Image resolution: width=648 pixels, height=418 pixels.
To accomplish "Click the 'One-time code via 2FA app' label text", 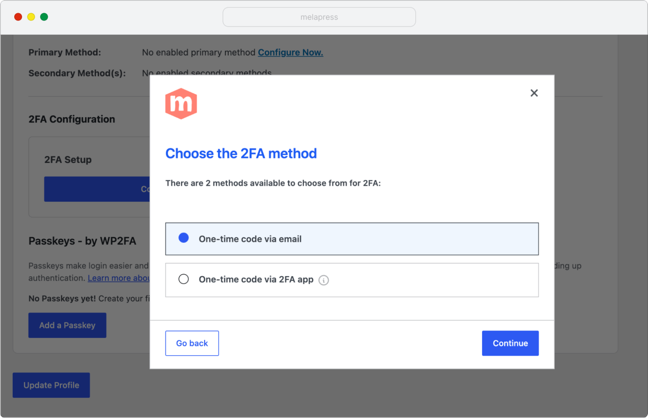I will [x=256, y=280].
